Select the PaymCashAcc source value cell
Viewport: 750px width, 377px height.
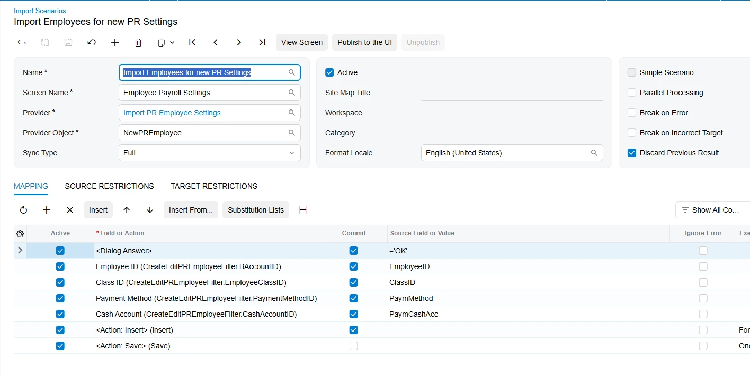[x=529, y=314]
